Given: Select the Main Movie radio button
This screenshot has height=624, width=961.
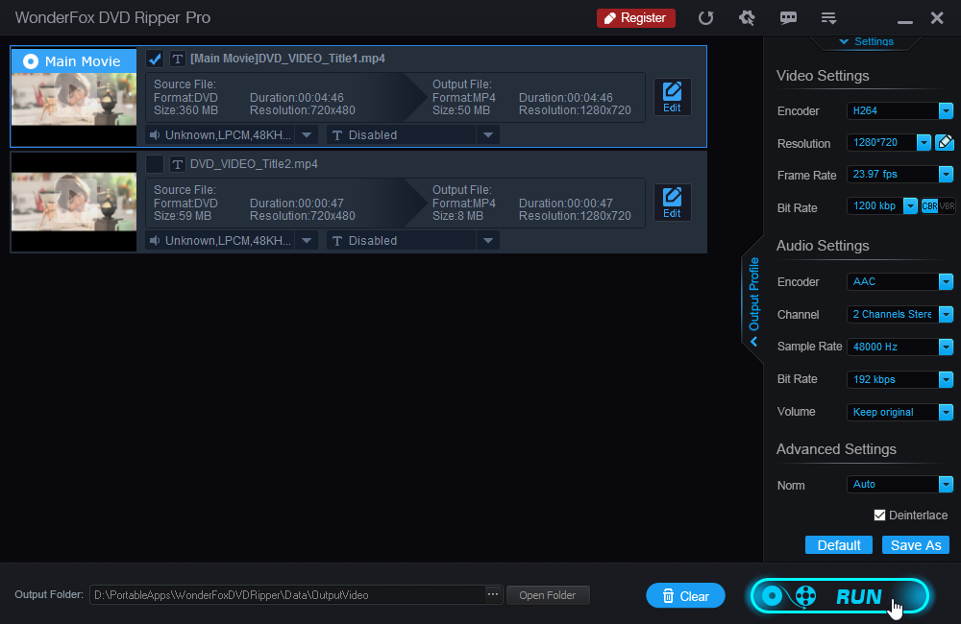Looking at the screenshot, I should 31,61.
